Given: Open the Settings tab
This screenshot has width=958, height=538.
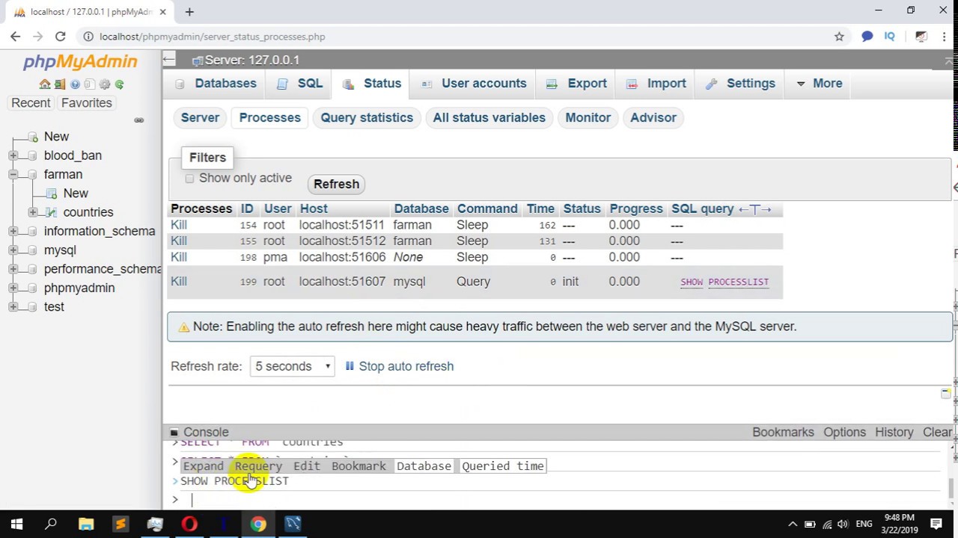Looking at the screenshot, I should point(740,84).
